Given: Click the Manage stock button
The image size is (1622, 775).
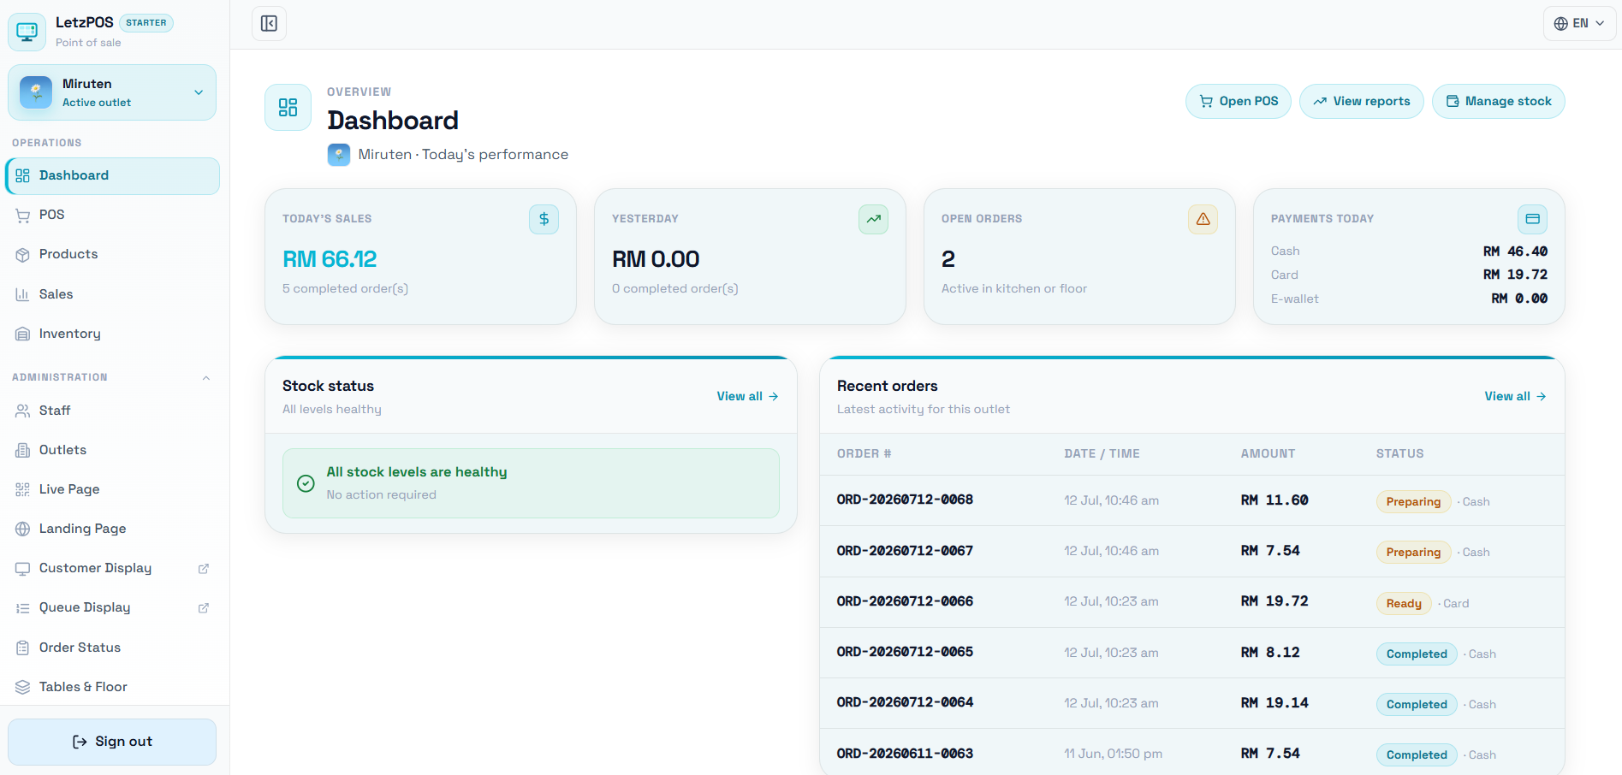Looking at the screenshot, I should pyautogui.click(x=1499, y=101).
